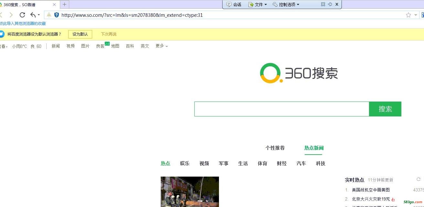Click the icon left of the shield
424x207 pixels.
(49, 15)
